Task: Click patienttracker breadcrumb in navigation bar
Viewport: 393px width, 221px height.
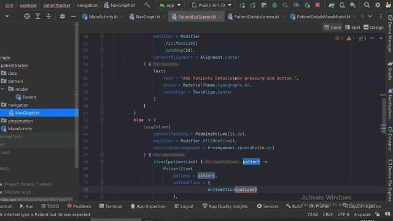Action: pos(56,6)
